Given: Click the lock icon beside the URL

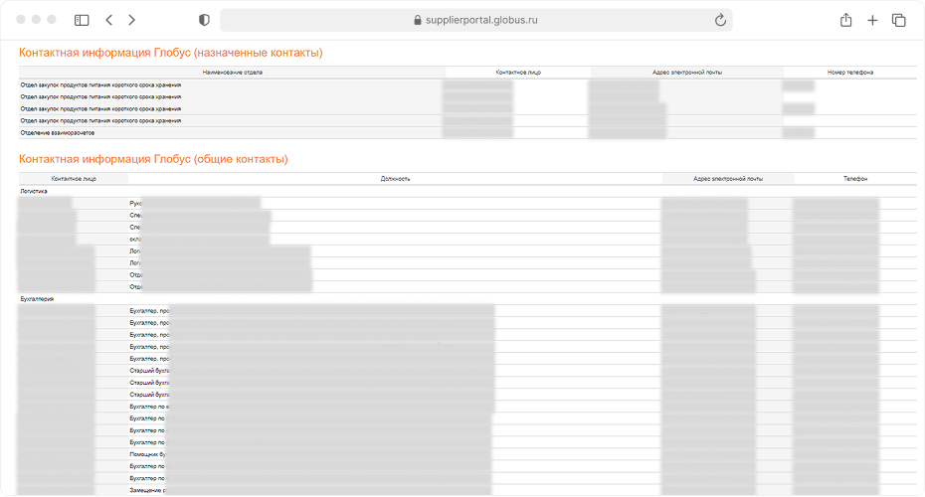Looking at the screenshot, I should [x=418, y=20].
